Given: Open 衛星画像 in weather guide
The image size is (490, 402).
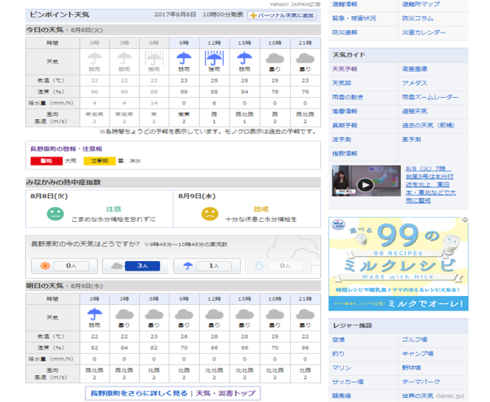Looking at the screenshot, I should pos(415,69).
